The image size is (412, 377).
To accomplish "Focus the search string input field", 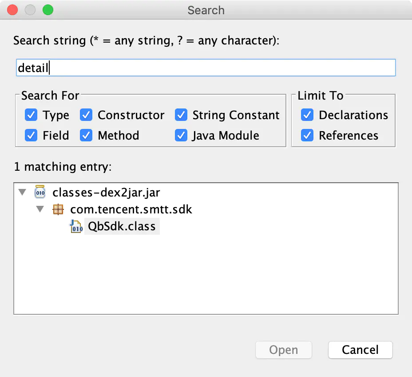I will click(206, 68).
